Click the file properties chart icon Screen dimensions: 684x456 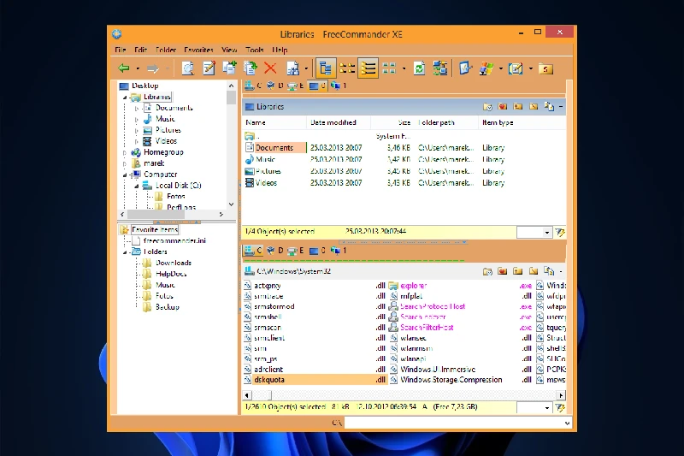coord(292,68)
